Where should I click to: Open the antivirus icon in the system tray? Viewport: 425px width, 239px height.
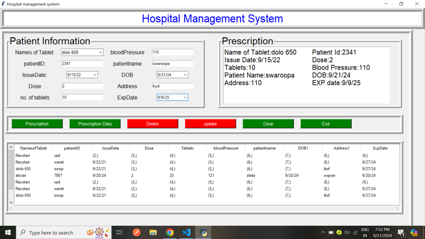tap(339, 232)
